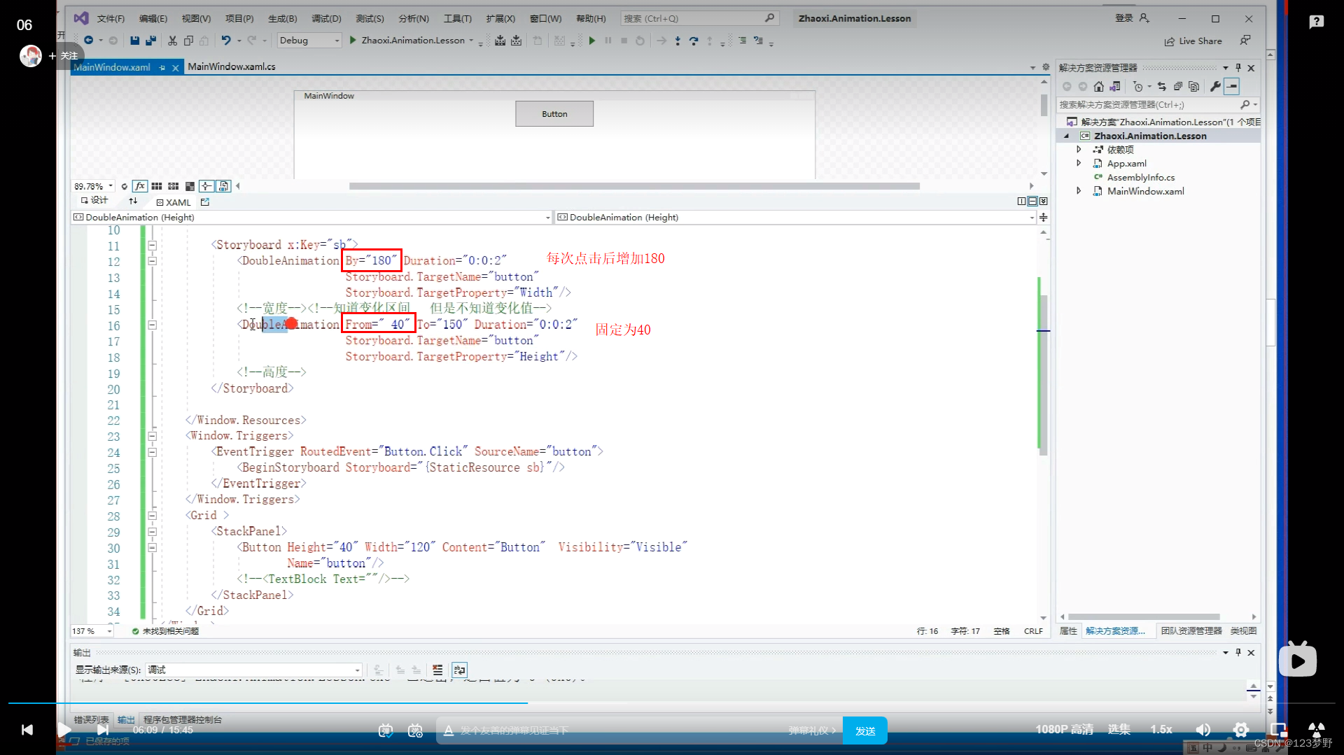
Task: Click the Solution Explorer search field
Action: (x=1158, y=104)
